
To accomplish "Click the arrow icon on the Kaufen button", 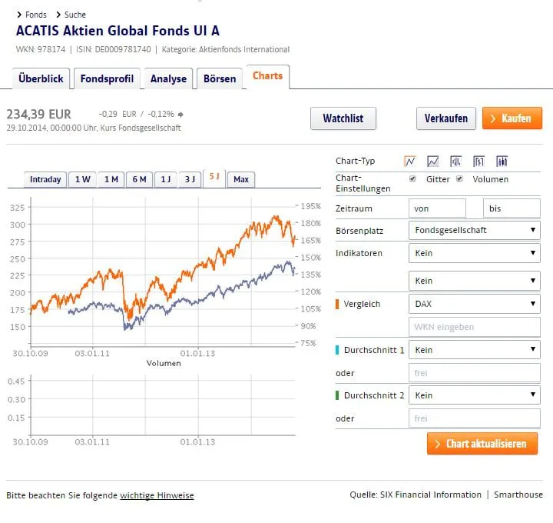I will pos(492,118).
